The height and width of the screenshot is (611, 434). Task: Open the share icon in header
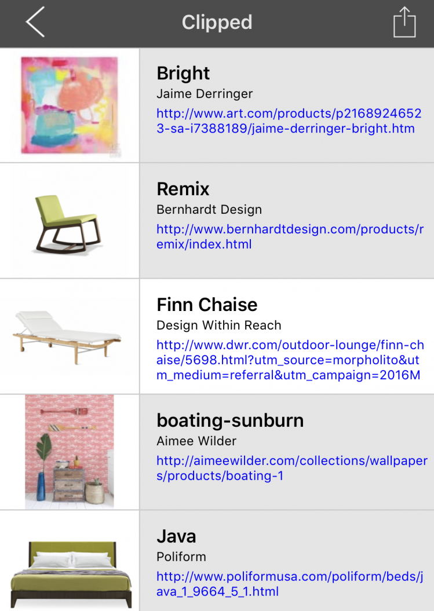[x=404, y=23]
